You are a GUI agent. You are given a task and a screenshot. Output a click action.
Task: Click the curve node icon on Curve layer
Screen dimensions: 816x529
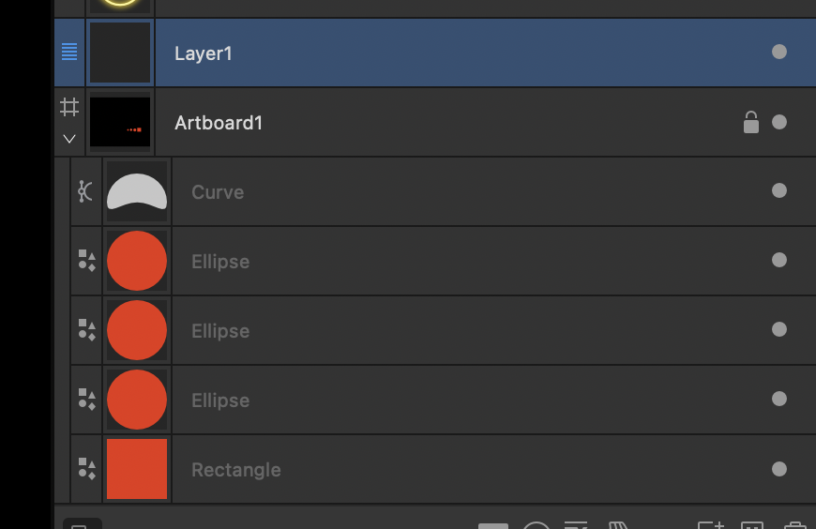[x=85, y=191]
